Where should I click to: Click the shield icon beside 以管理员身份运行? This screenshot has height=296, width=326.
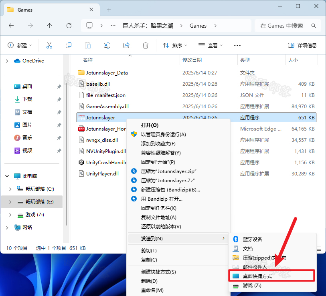tap(134, 134)
